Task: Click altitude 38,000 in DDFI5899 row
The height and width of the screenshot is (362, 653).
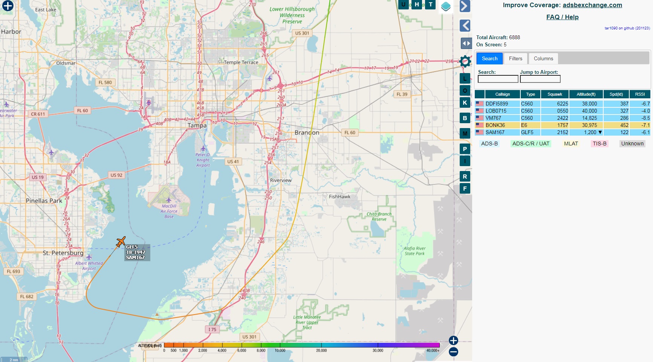Action: [x=589, y=104]
